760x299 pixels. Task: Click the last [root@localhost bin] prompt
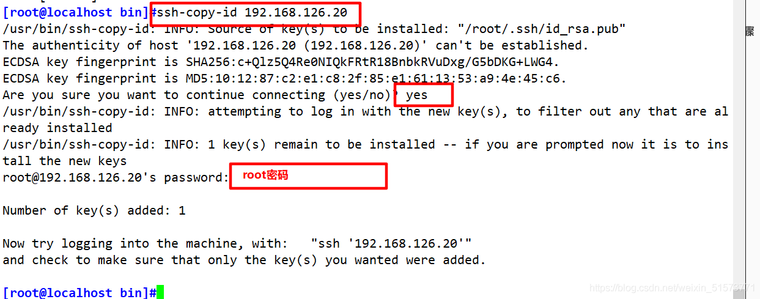pyautogui.click(x=76, y=293)
